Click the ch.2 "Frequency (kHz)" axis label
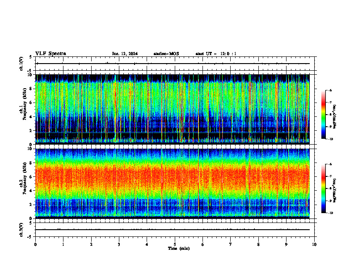Viewport: 354px width, 274px height. pyautogui.click(x=25, y=178)
